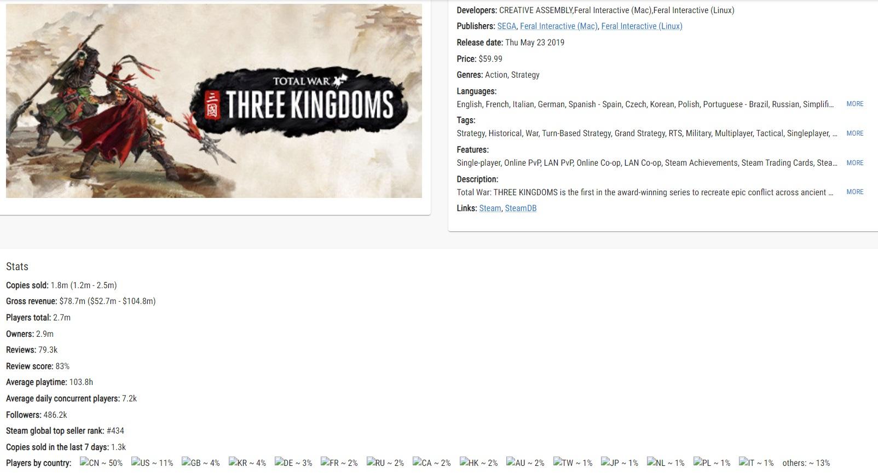Image resolution: width=878 pixels, height=473 pixels.
Task: Select Average daily concurrent players 7.2k
Action: (x=71, y=399)
